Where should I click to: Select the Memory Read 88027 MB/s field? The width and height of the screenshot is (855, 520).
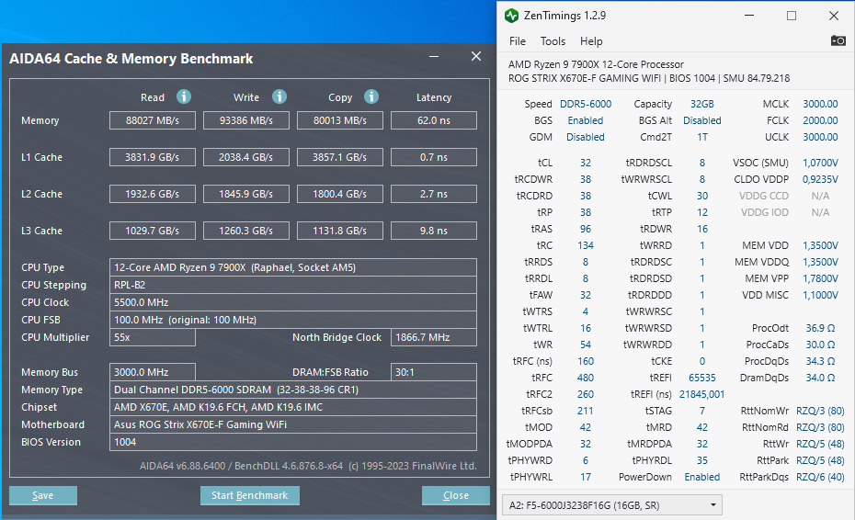(152, 120)
